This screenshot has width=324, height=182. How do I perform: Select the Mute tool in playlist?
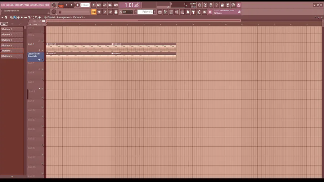22,18
